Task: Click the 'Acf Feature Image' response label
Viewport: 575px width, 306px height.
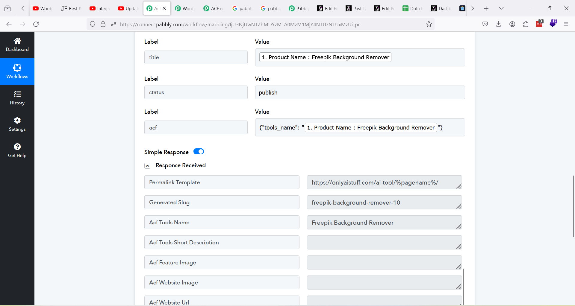Action: click(x=222, y=262)
